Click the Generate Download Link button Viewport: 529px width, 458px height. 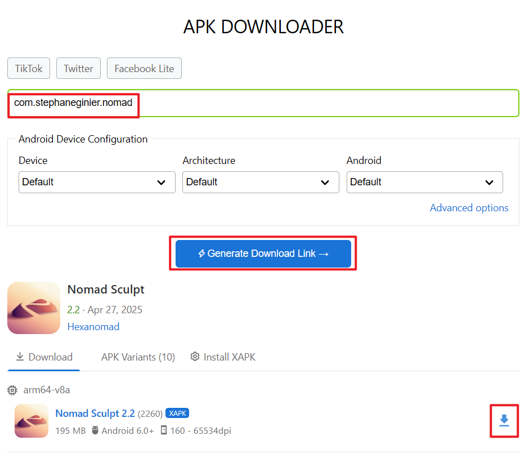tap(263, 254)
